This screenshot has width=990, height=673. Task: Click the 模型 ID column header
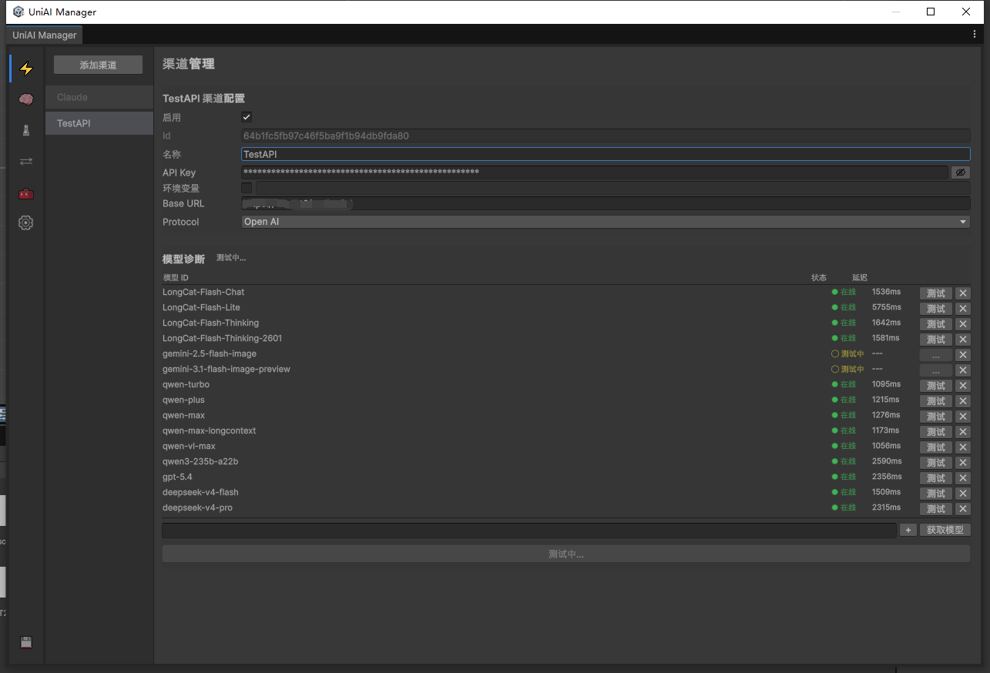tap(176, 277)
